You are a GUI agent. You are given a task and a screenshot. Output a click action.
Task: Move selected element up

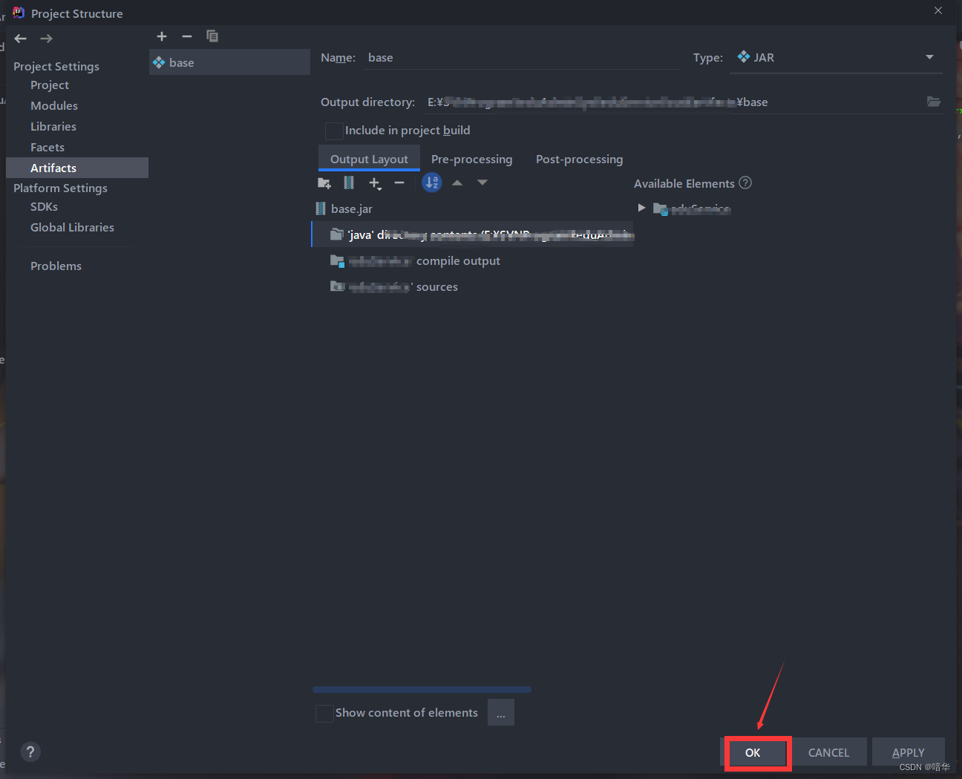(x=457, y=183)
